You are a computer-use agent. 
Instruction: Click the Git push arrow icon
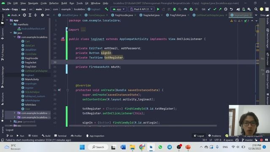pos(220,9)
